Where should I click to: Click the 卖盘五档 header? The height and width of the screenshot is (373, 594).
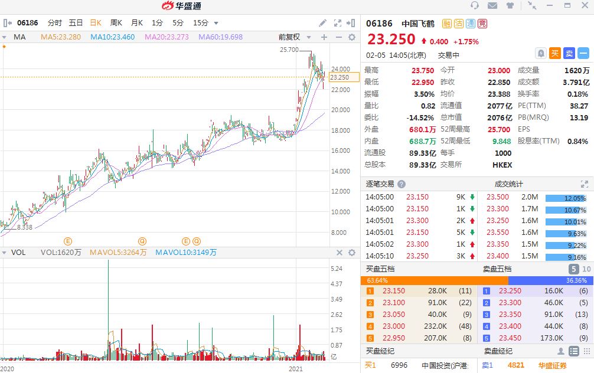coord(497,269)
